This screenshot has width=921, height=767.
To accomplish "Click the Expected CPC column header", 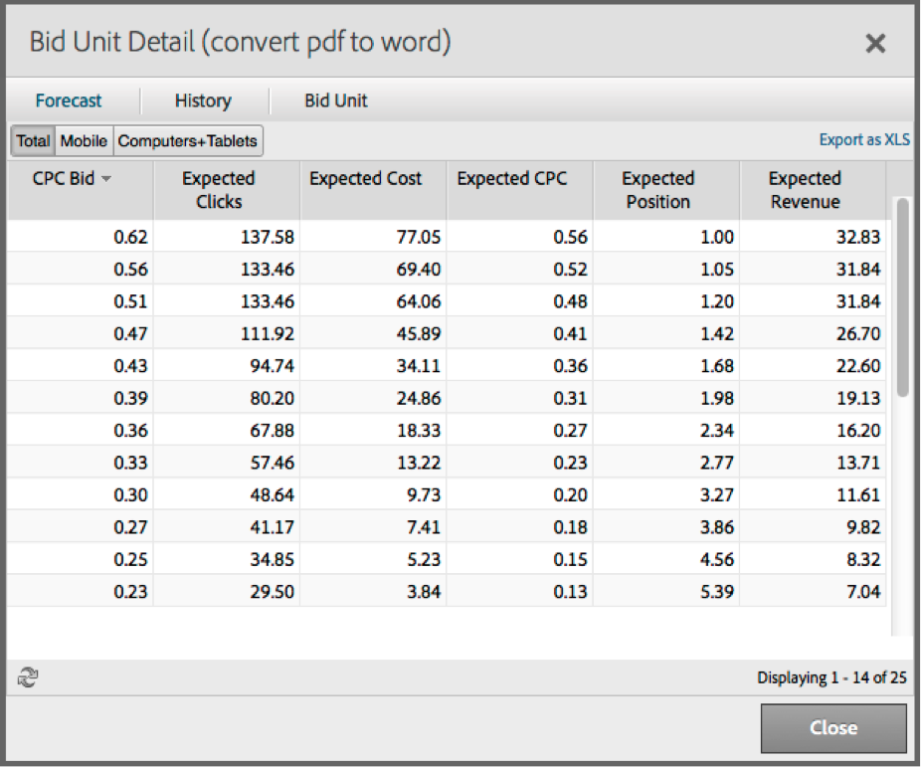I will [x=512, y=179].
